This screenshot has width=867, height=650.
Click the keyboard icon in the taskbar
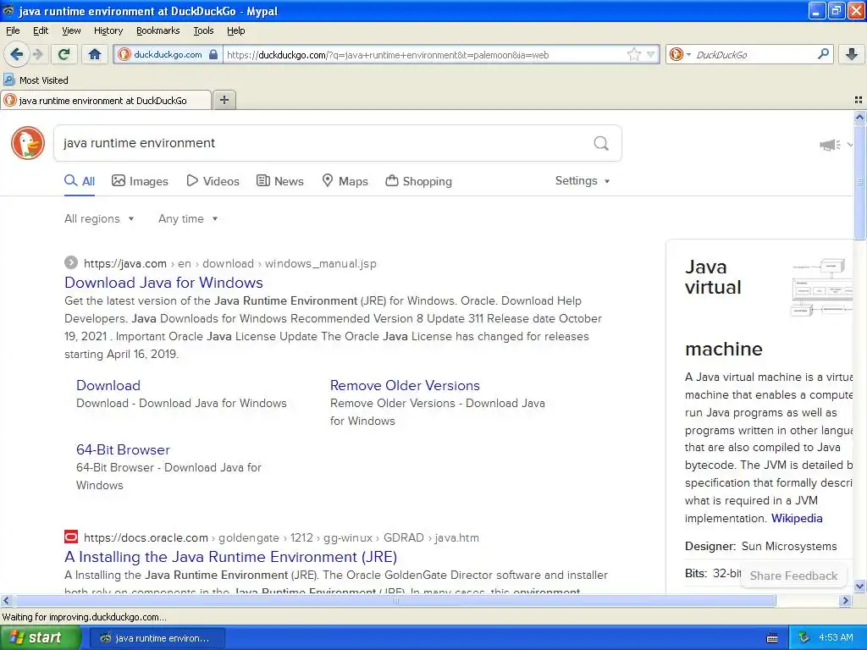[772, 638]
